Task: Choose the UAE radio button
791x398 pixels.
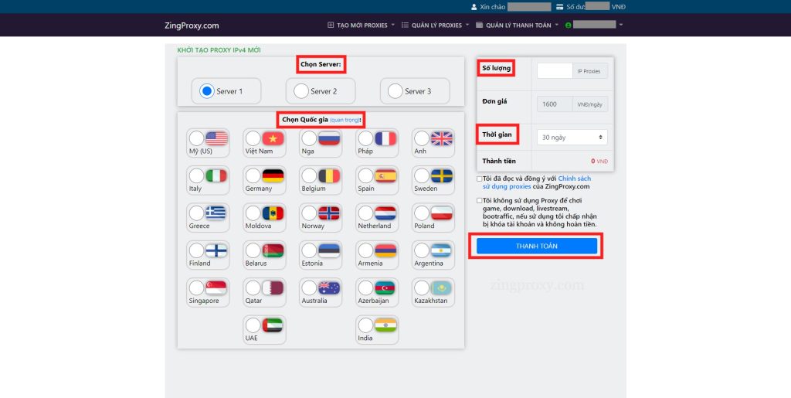Action: tap(253, 325)
